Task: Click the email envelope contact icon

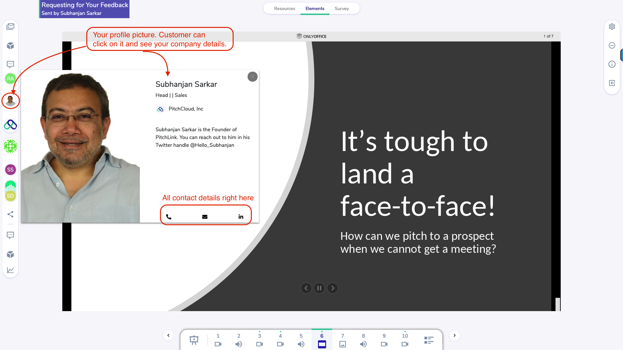Action: coord(205,217)
